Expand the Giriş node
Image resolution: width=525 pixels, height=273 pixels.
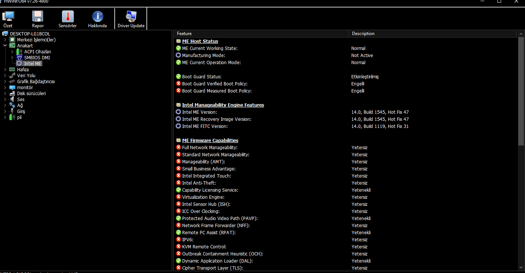(x=5, y=112)
